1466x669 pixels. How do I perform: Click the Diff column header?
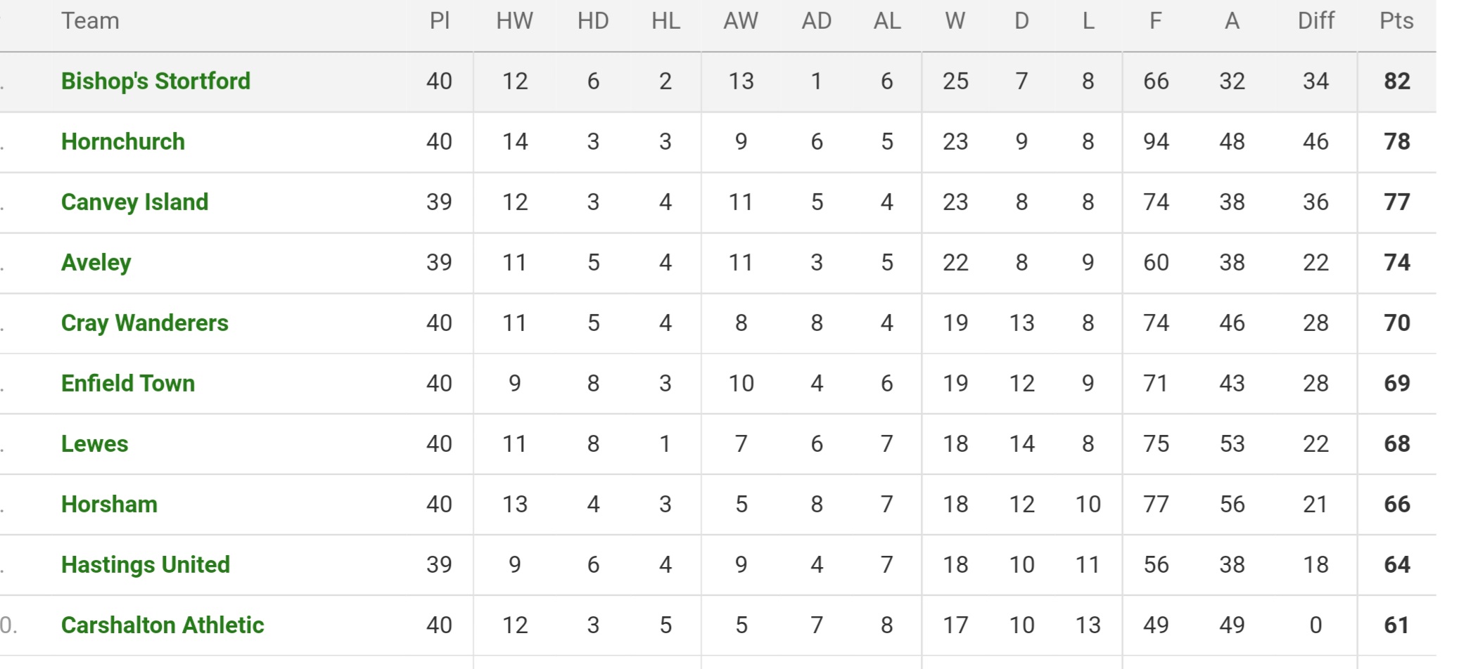click(x=1316, y=21)
